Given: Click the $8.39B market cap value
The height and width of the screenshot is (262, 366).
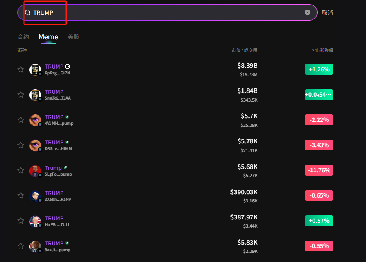Looking at the screenshot, I should pyautogui.click(x=247, y=66).
